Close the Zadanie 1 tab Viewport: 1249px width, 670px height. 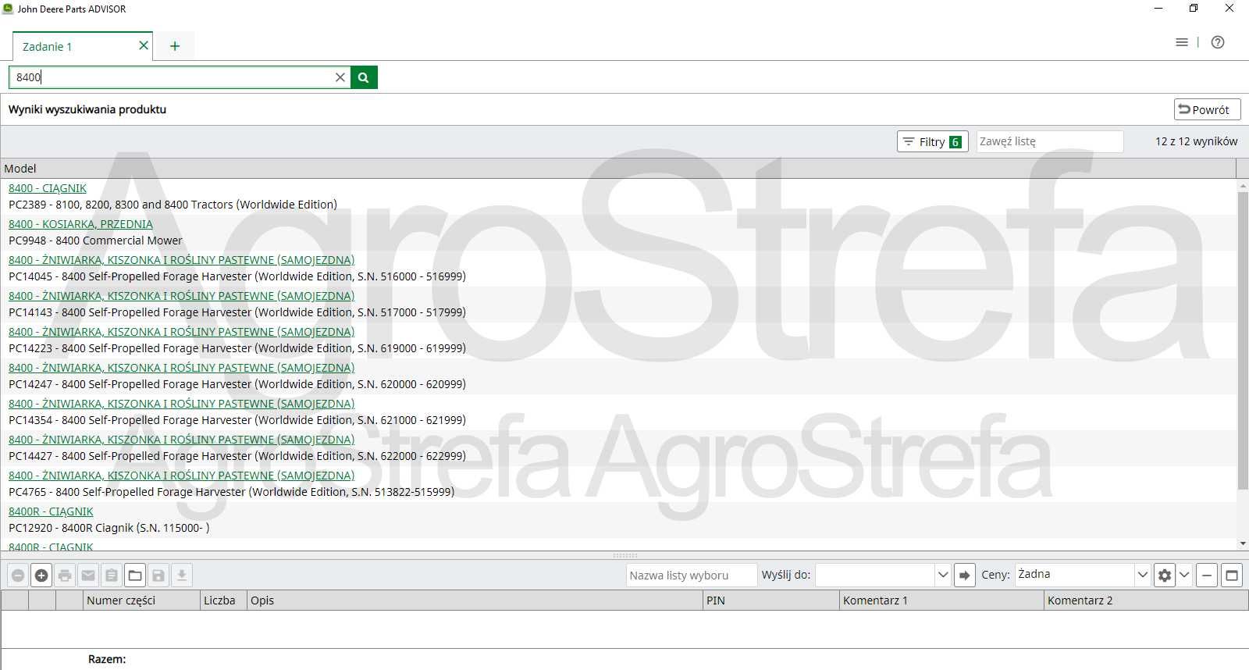[x=144, y=45]
